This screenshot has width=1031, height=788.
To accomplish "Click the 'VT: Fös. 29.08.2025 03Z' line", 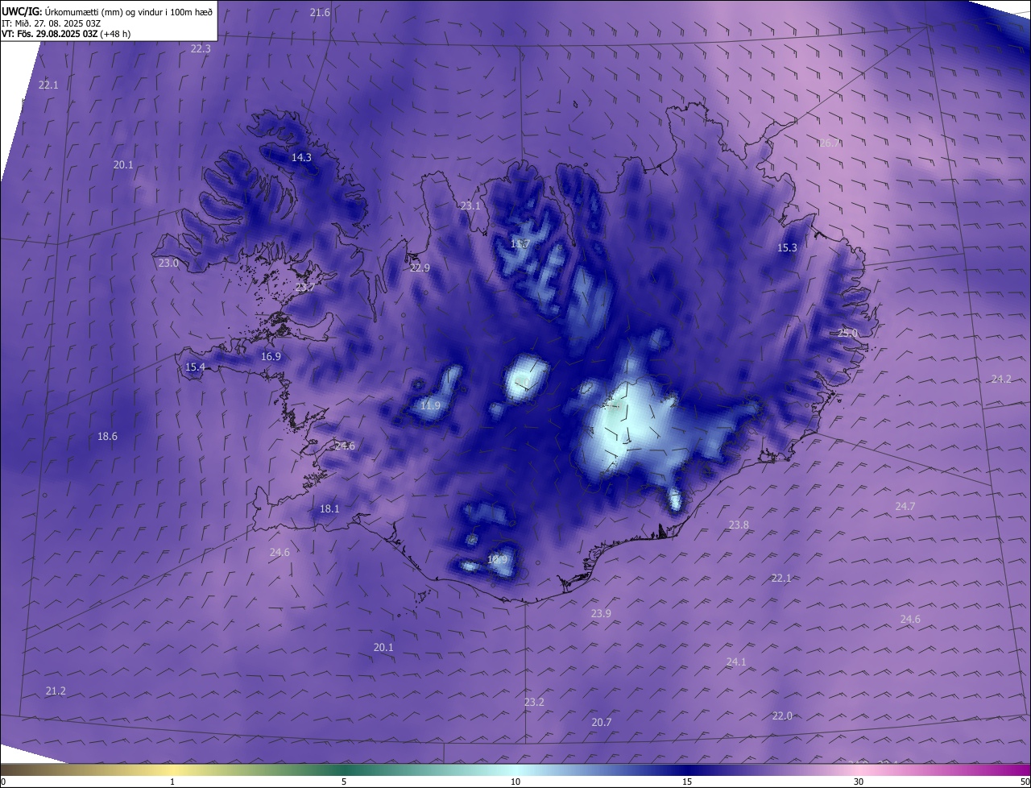I will click(x=66, y=34).
